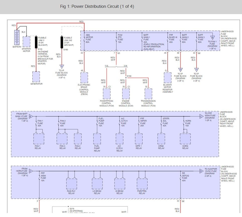Click the Horn Fuse 15A label
242x217 pixels.
coord(188,123)
